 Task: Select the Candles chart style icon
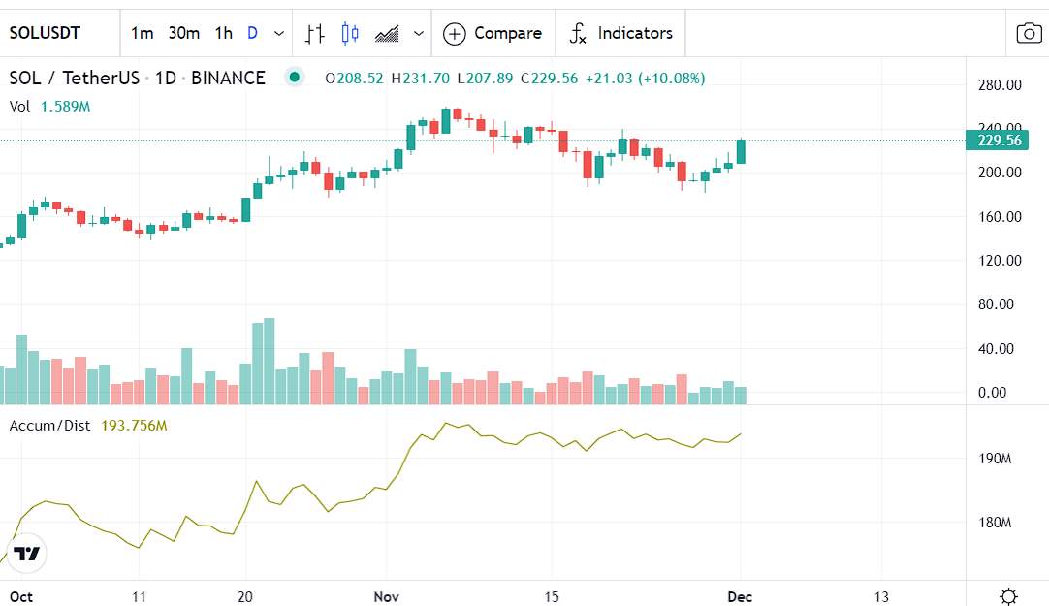coord(350,34)
